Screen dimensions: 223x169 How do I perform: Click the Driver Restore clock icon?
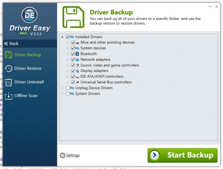[x=8, y=69]
